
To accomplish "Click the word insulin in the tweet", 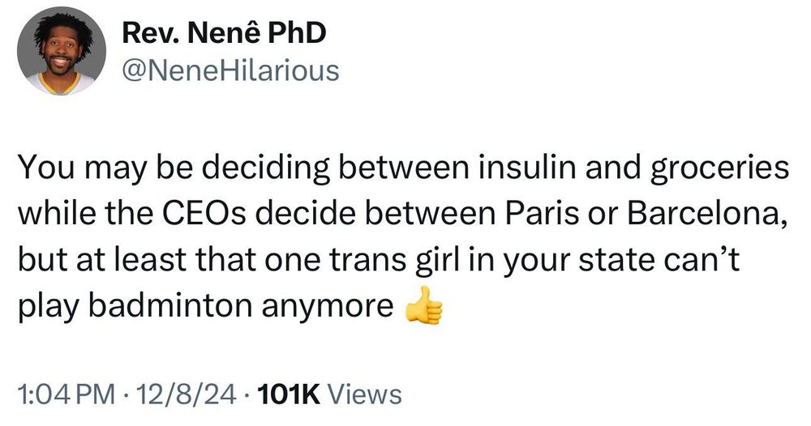I will tap(527, 168).
